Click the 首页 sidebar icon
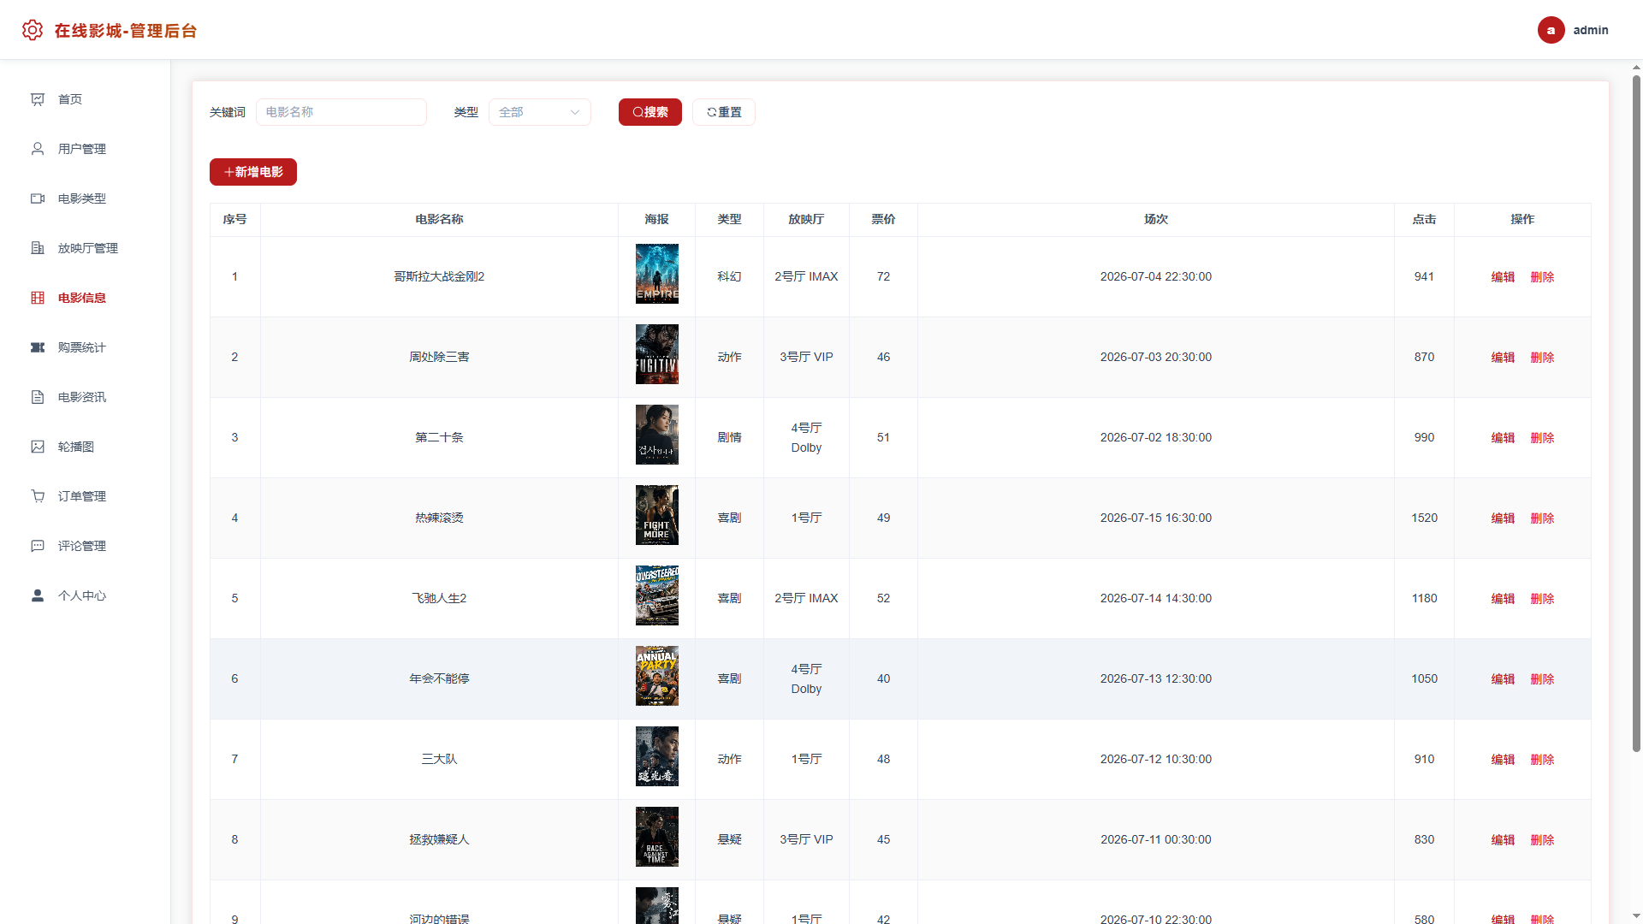The height and width of the screenshot is (924, 1643). (x=38, y=99)
